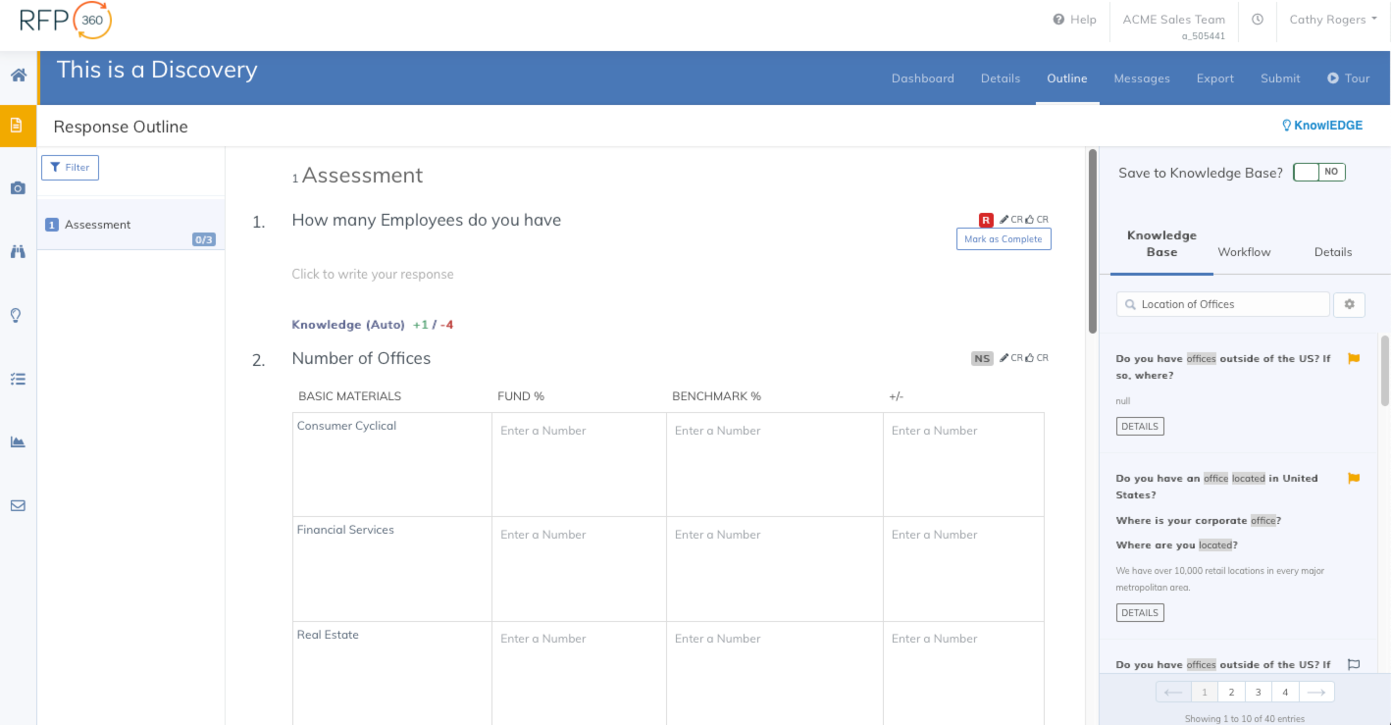Image resolution: width=1391 pixels, height=725 pixels.
Task: Open the Workflow tab in side panel
Action: pyautogui.click(x=1244, y=252)
